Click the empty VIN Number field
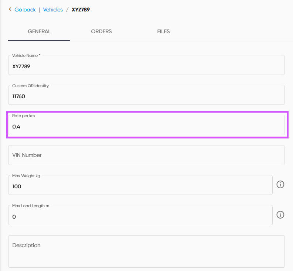Image resolution: width=293 pixels, height=271 pixels. point(146,155)
